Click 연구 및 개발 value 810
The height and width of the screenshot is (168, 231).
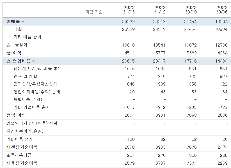point(162,77)
